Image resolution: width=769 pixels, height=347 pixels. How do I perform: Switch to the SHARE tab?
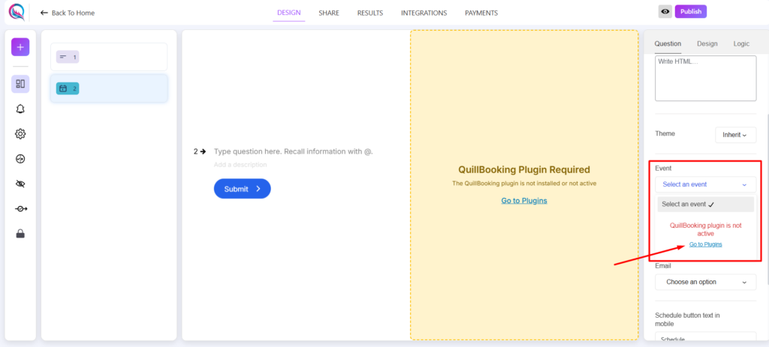coord(329,13)
